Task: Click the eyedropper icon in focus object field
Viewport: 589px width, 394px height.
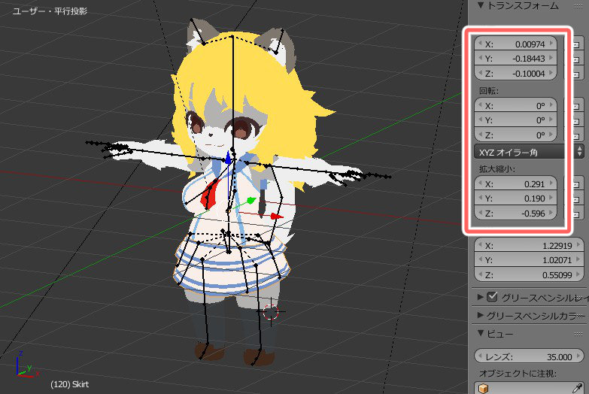Action: coord(578,387)
